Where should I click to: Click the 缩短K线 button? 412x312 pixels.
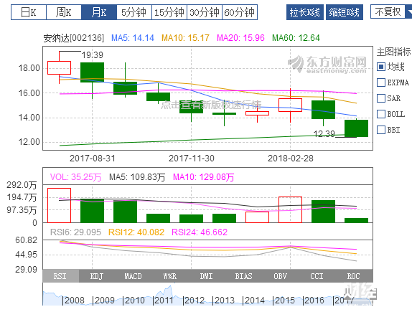345,12
